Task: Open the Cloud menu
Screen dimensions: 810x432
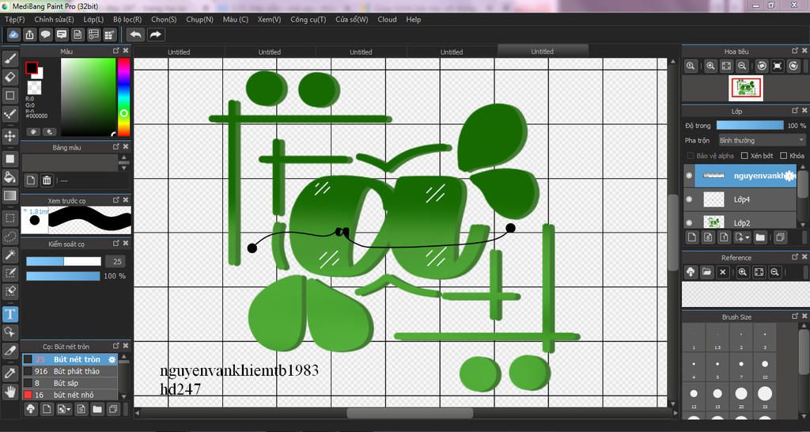Action: [387, 19]
